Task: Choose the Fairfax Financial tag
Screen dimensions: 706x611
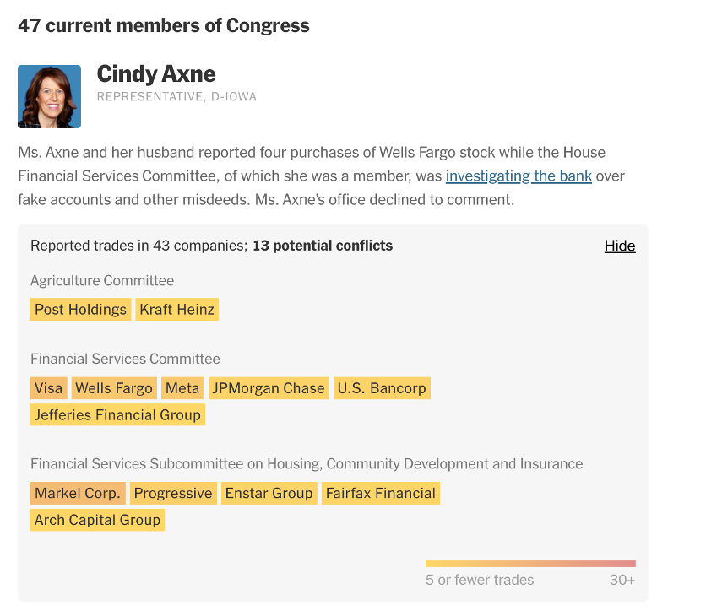Action: tap(381, 493)
